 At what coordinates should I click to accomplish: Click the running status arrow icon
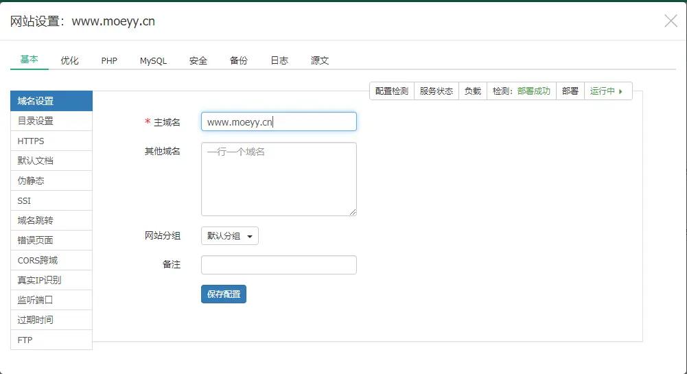tap(620, 91)
